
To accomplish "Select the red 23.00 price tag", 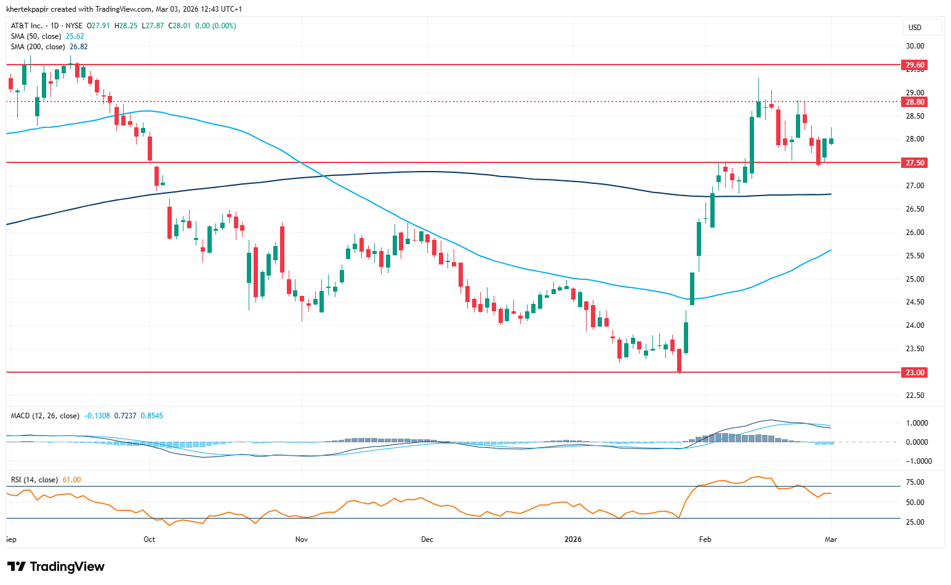I will click(x=915, y=373).
